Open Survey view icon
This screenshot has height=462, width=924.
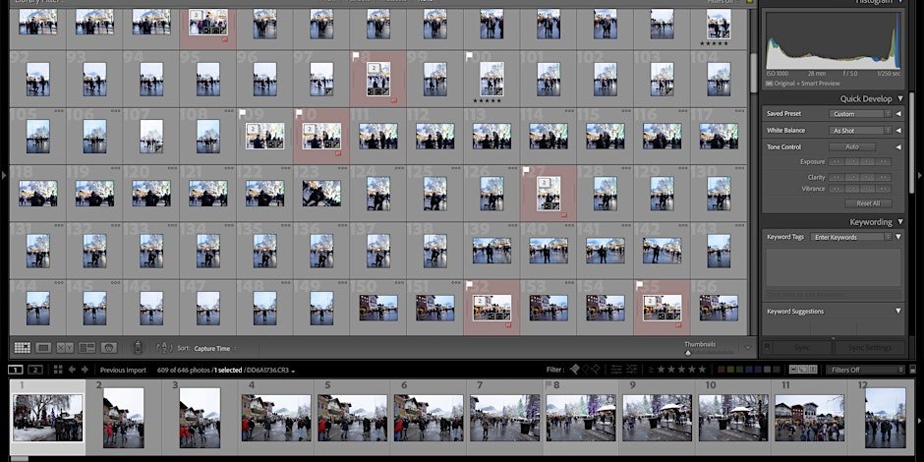tap(87, 348)
